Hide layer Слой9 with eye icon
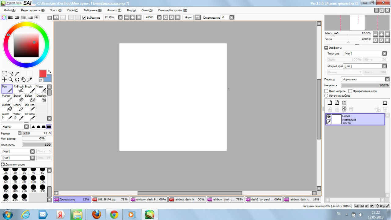This screenshot has width=391, height=220. tap(329, 117)
